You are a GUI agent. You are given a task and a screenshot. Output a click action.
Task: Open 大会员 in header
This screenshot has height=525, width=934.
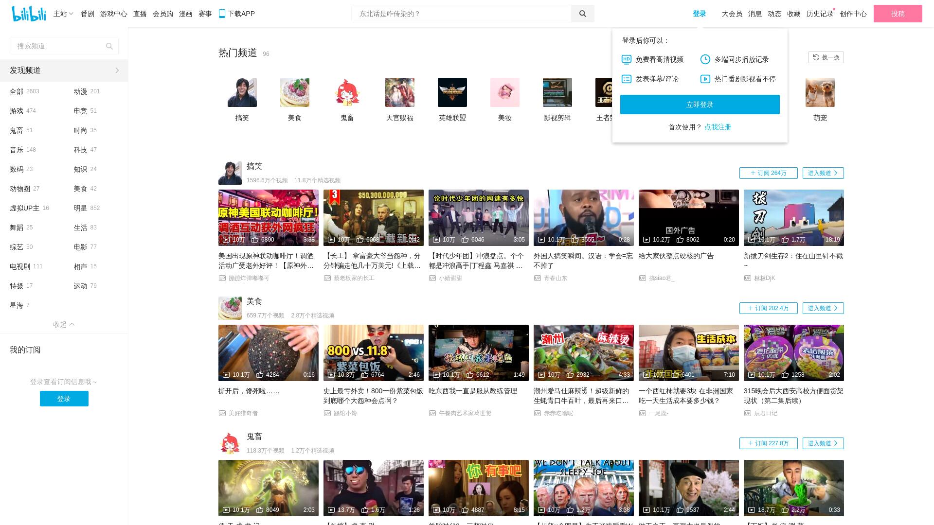click(x=732, y=14)
